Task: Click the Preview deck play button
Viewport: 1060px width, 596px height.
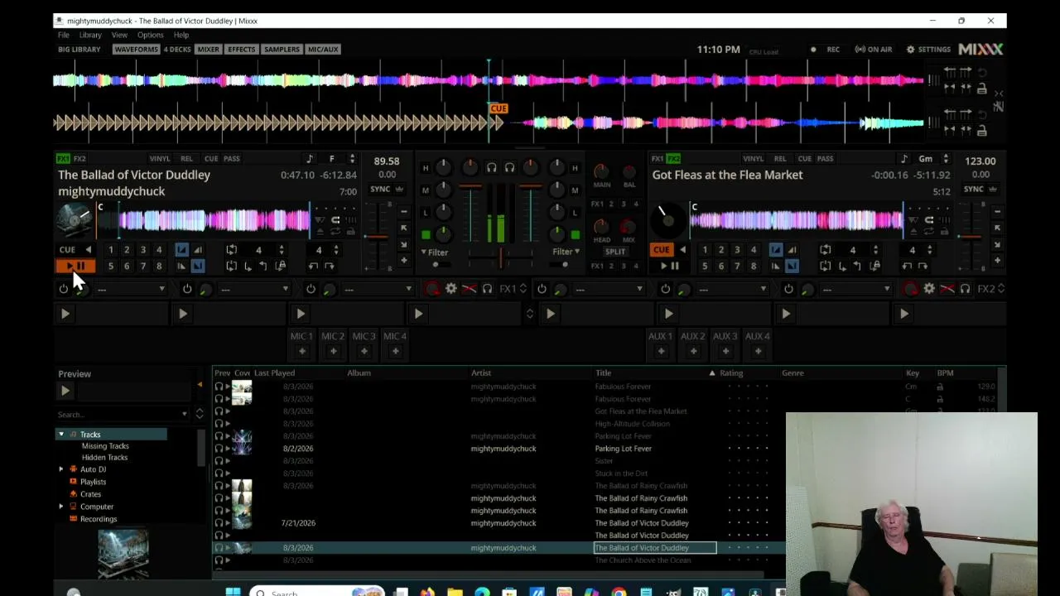Action: pyautogui.click(x=65, y=391)
